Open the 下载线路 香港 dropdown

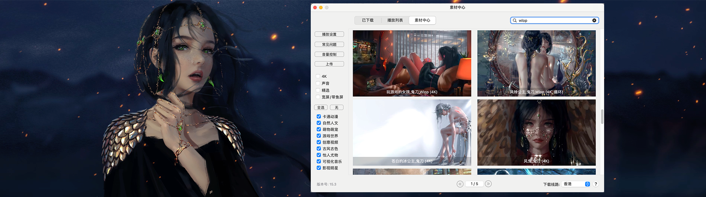[x=576, y=184]
